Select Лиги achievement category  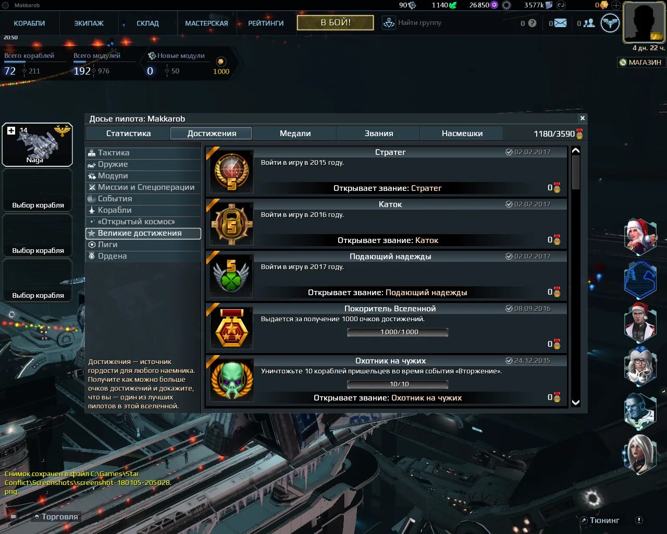point(143,245)
